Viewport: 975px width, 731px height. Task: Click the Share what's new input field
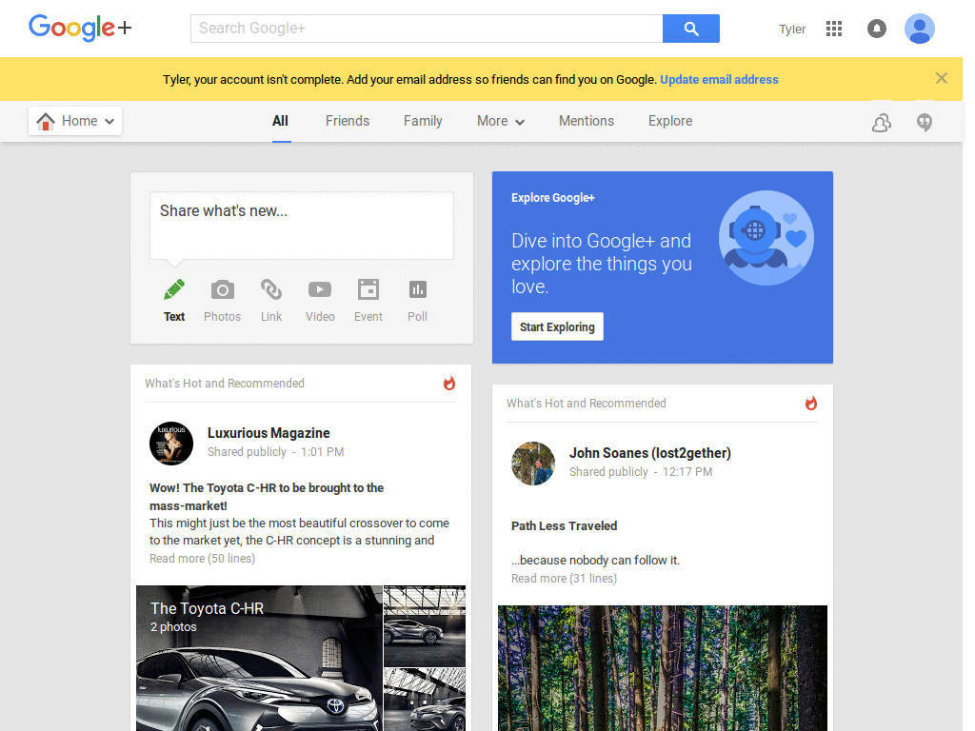point(301,225)
